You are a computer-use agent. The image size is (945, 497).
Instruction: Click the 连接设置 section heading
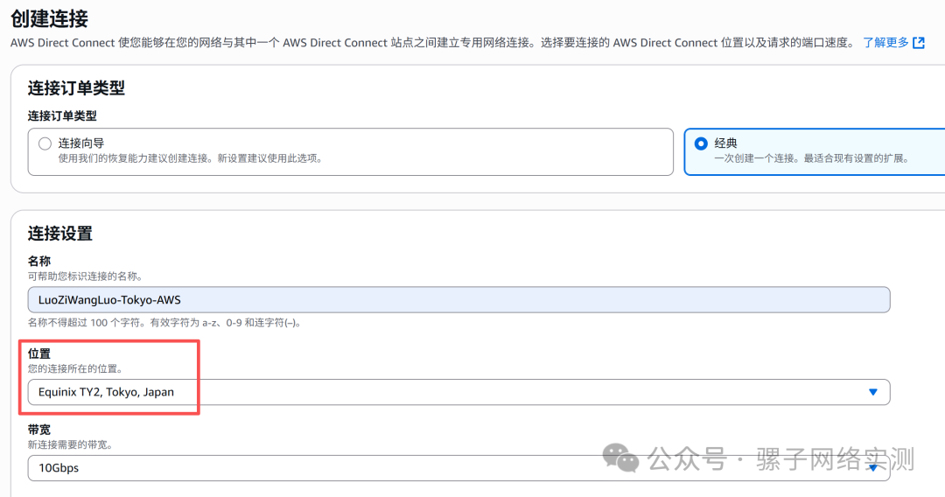(59, 234)
